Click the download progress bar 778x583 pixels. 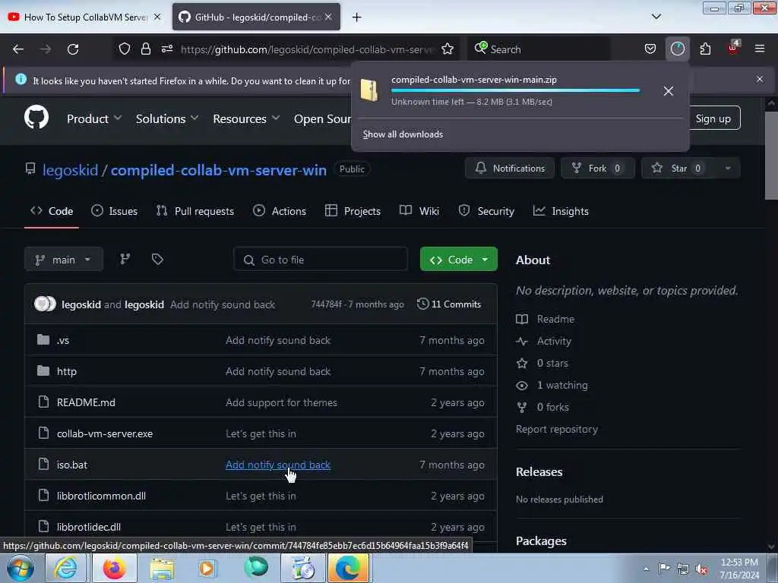pos(515,91)
